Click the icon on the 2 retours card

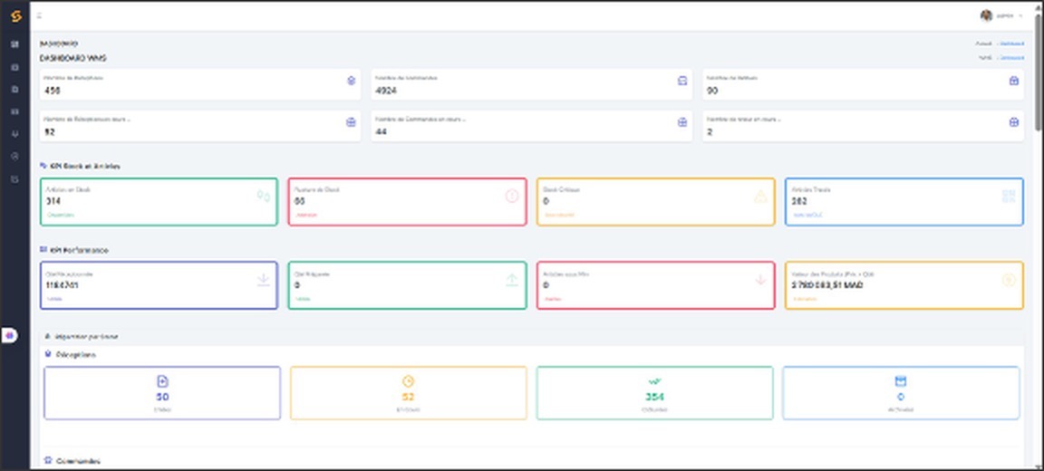coord(1013,122)
